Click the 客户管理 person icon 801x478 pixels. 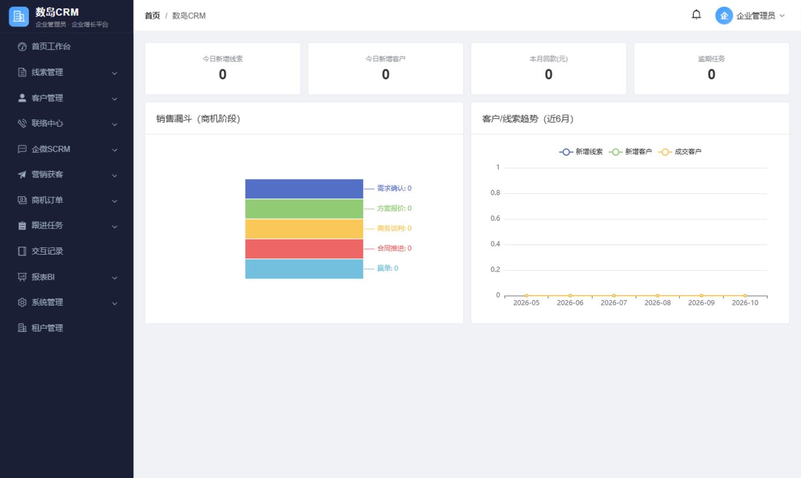pyautogui.click(x=22, y=98)
